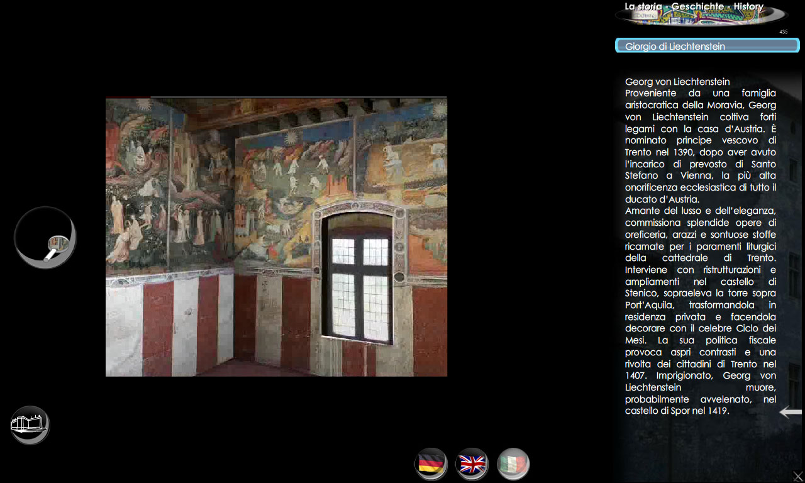805x483 pixels.
Task: Open La storia - Geschichte - History header
Action: click(701, 13)
